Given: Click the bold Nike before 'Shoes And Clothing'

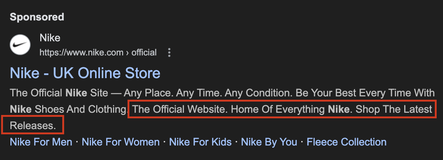Looking at the screenshot, I should (x=21, y=109).
